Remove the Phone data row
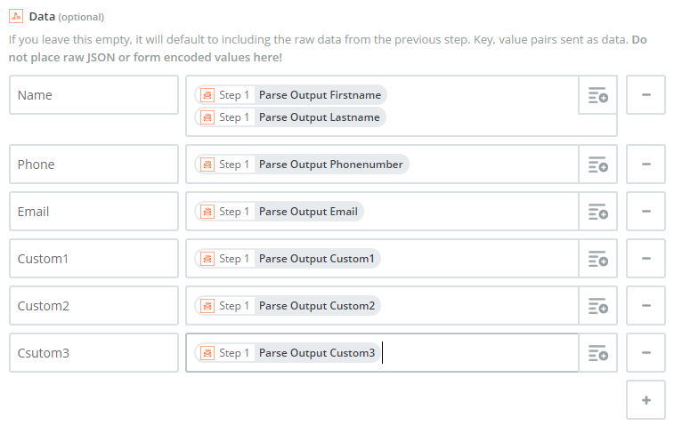This screenshot has height=434, width=674. pos(646,165)
